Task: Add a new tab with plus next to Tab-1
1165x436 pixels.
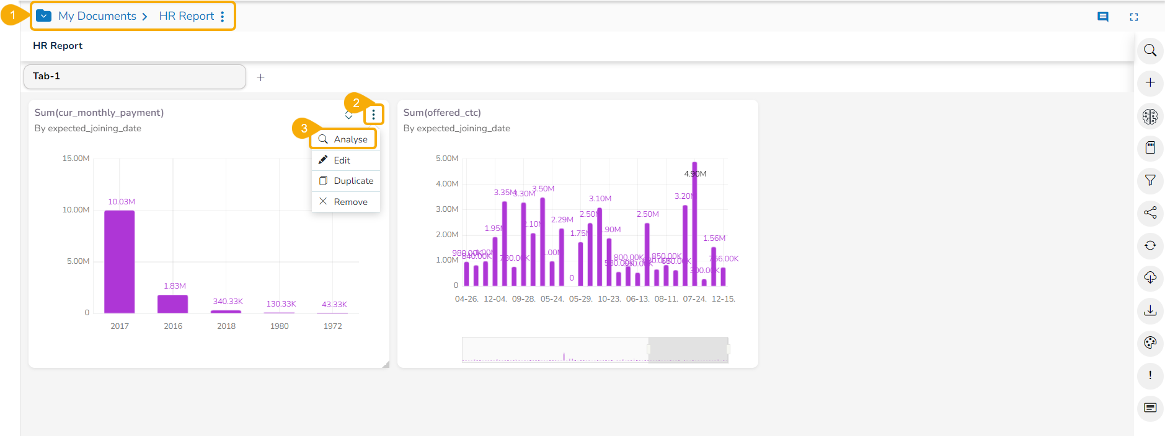Action: 260,77
